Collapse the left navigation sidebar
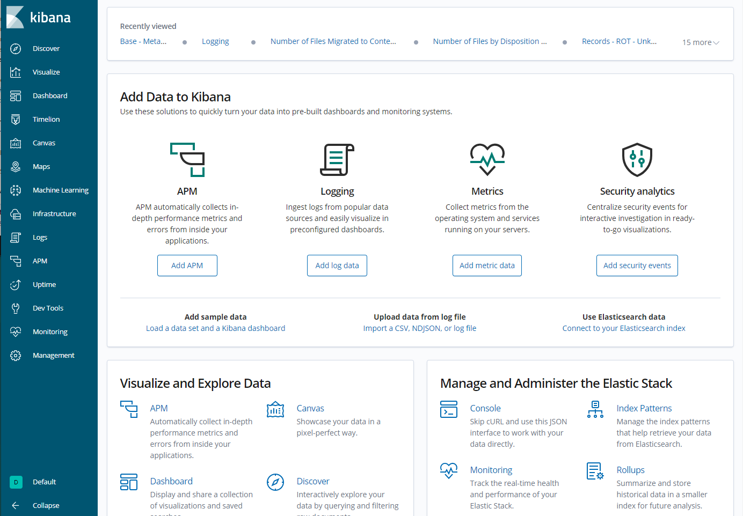 pos(46,505)
